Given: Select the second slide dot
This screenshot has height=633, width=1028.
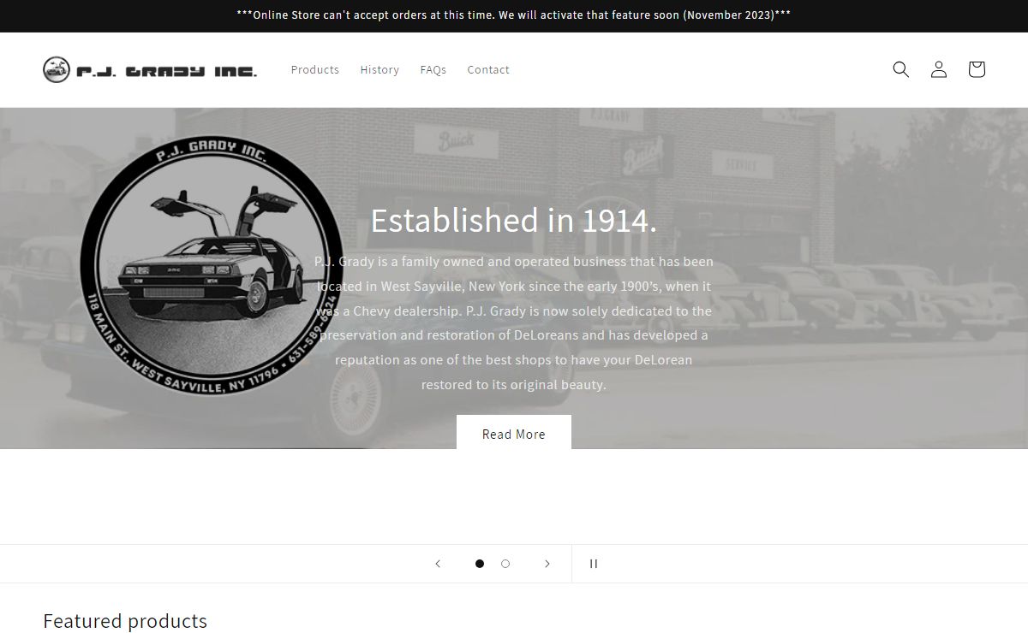Looking at the screenshot, I should [x=505, y=564].
